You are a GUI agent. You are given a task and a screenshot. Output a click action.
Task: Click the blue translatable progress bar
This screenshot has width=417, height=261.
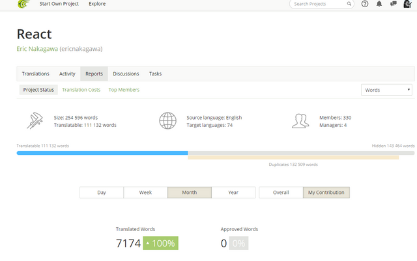point(102,153)
